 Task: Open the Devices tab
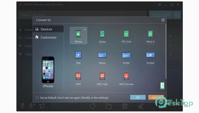click(48, 29)
